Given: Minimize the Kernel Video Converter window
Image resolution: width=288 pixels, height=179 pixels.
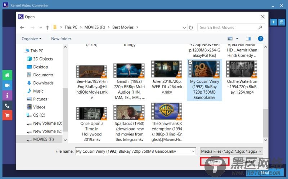Looking at the screenshot, I should (x=273, y=6).
